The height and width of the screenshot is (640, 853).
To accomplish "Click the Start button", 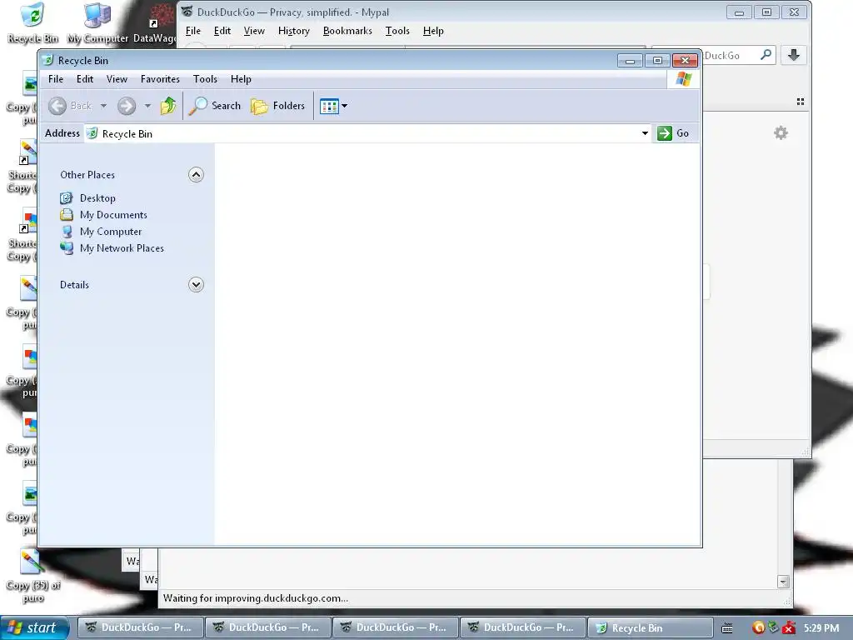I will pos(35,627).
